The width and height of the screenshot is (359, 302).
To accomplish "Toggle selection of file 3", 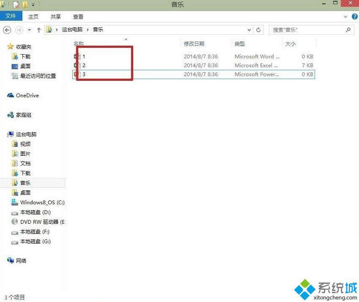I will click(77, 74).
